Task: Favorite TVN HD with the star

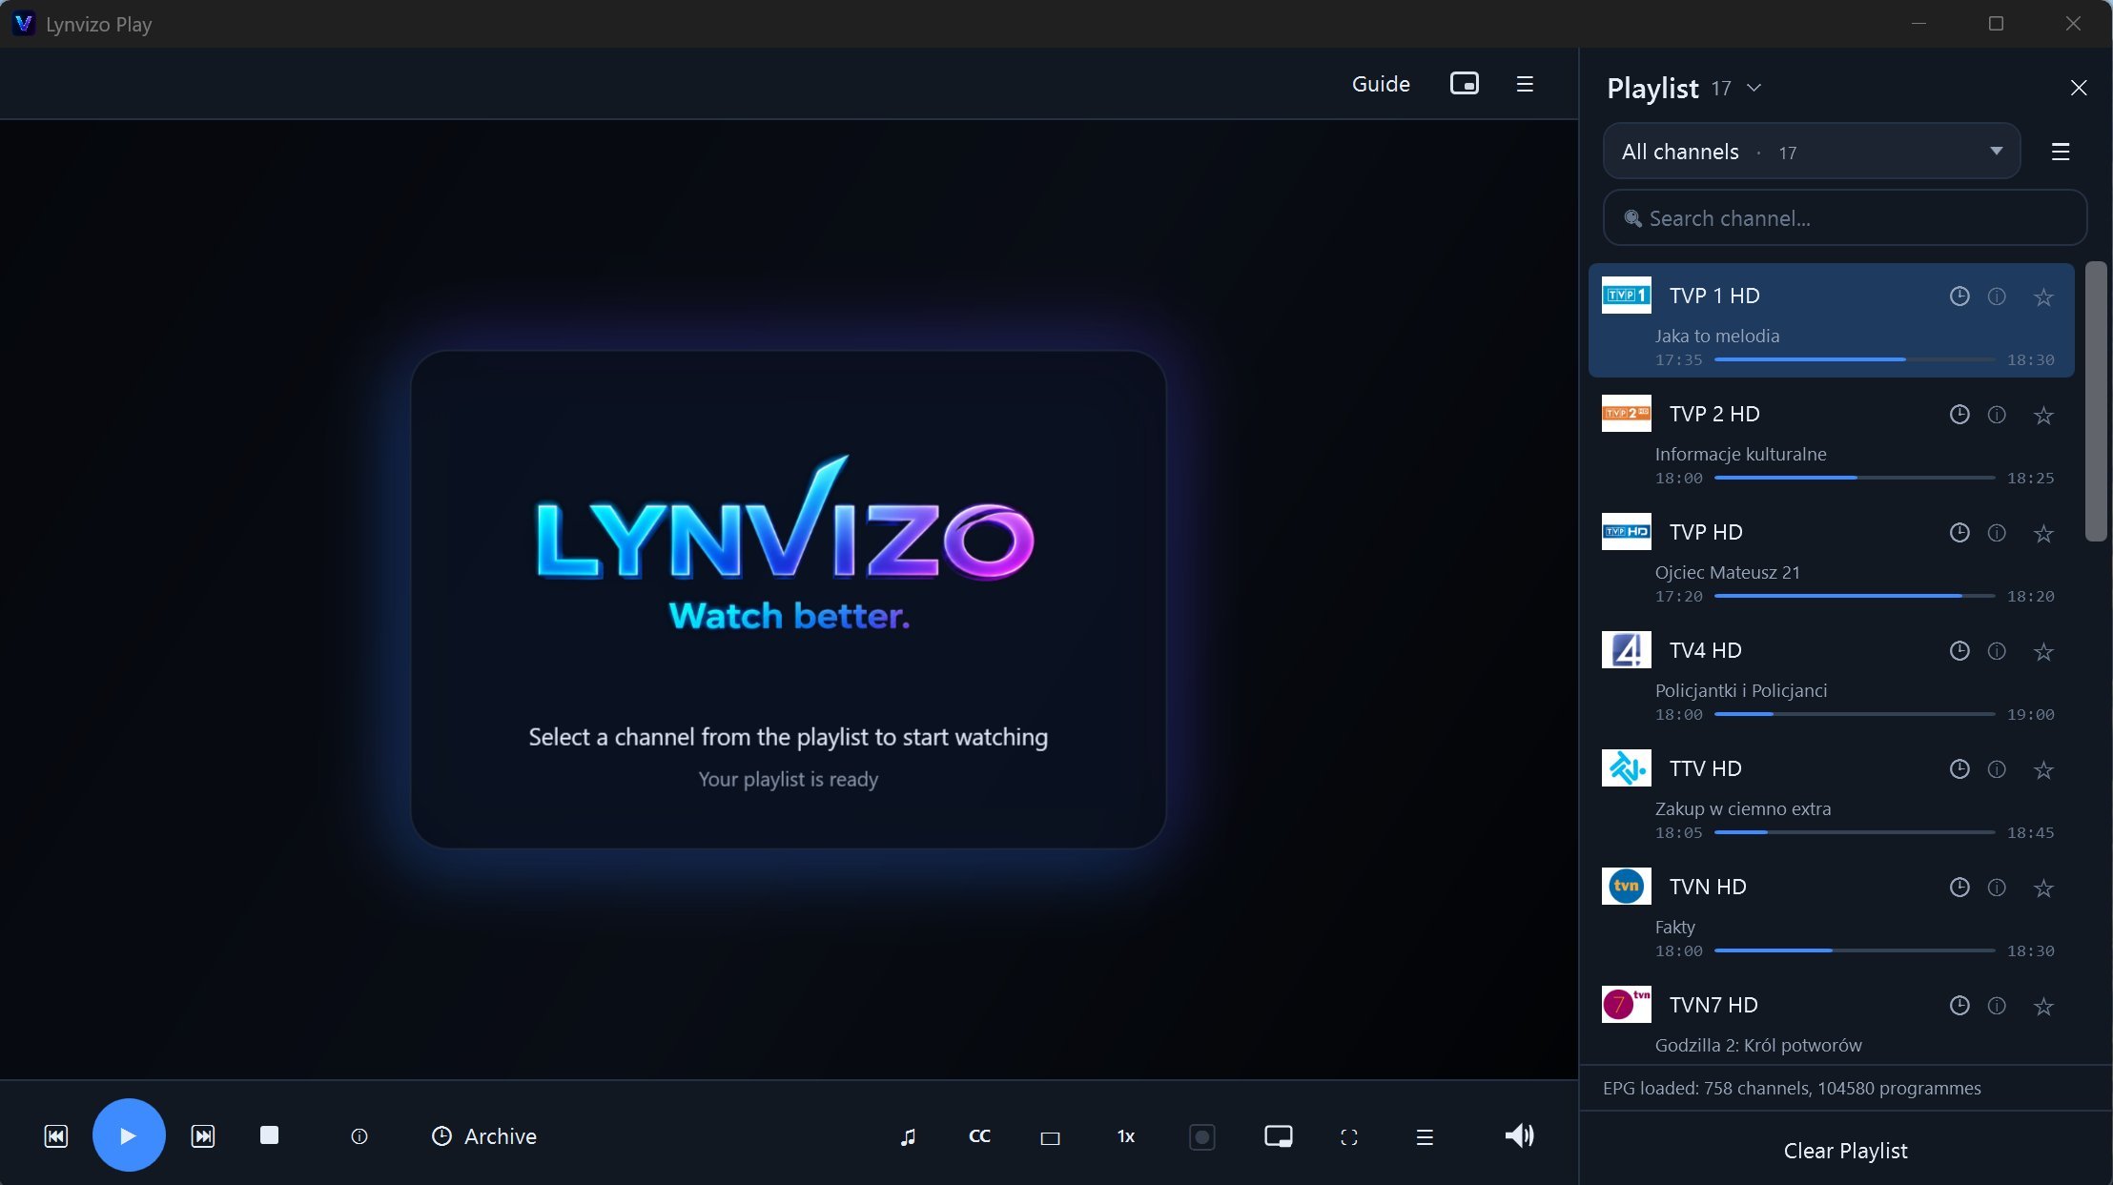Action: point(2043,889)
